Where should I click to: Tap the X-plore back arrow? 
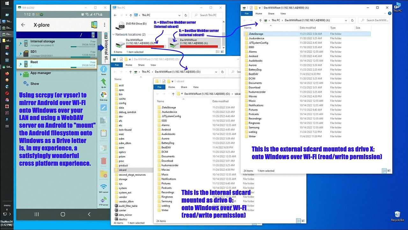pos(23,25)
